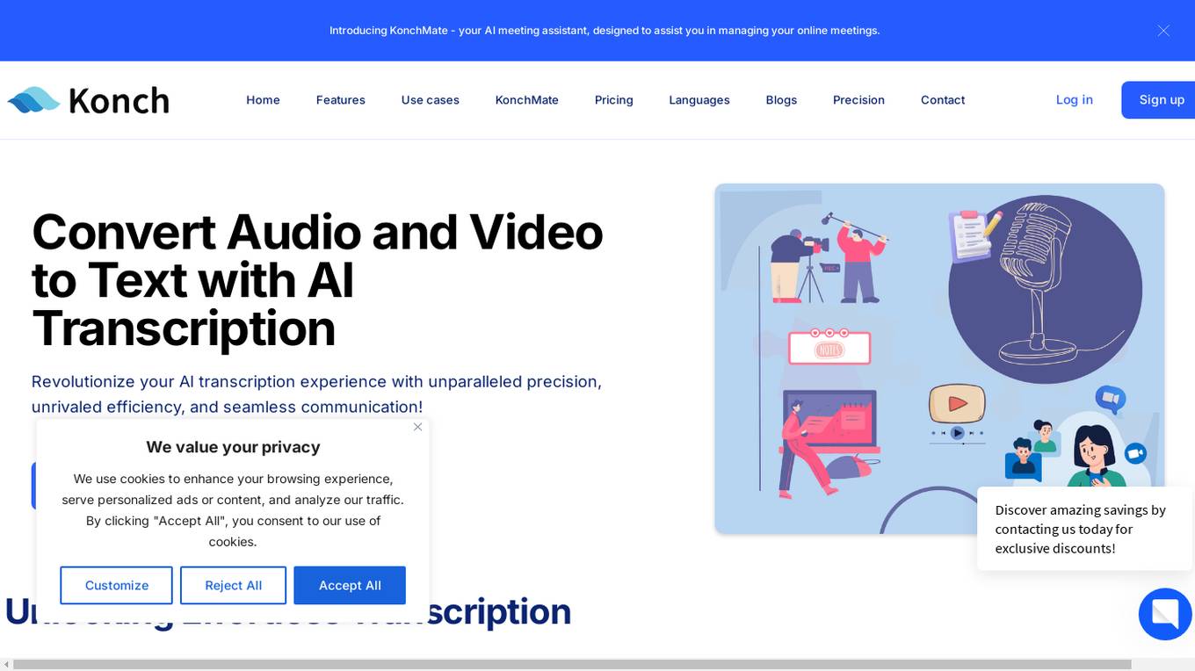Close the KonchMate announcement banner
This screenshot has height=671, width=1195.
(x=1163, y=31)
